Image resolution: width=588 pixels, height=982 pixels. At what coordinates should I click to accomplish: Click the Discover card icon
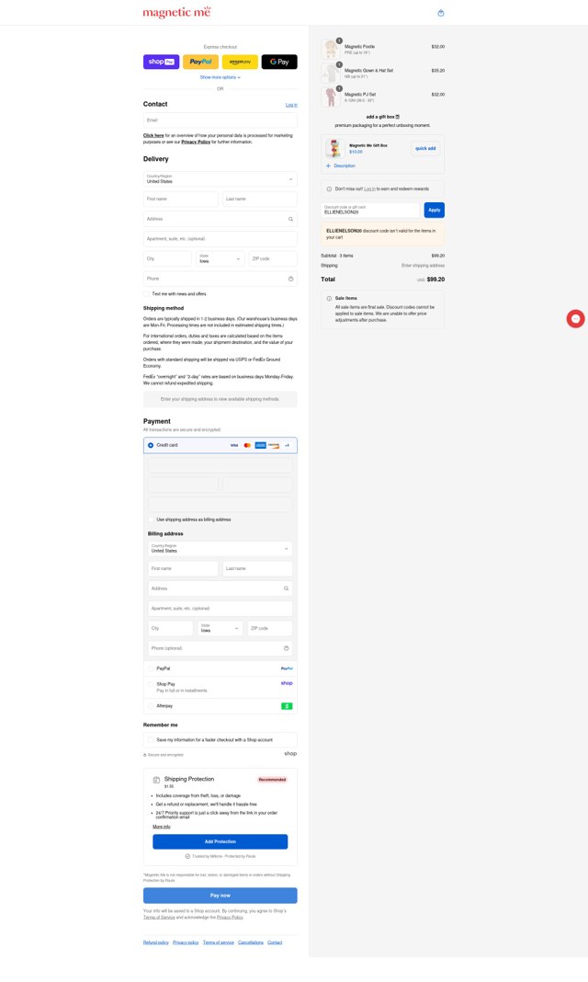pyautogui.click(x=274, y=445)
